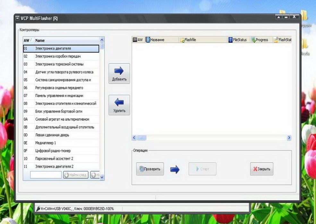The height and width of the screenshot is (224, 316).
Task: Click the Удалить blue left-arrow button
Action: point(119,105)
